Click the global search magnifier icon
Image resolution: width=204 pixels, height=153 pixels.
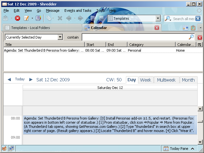tap(168, 18)
